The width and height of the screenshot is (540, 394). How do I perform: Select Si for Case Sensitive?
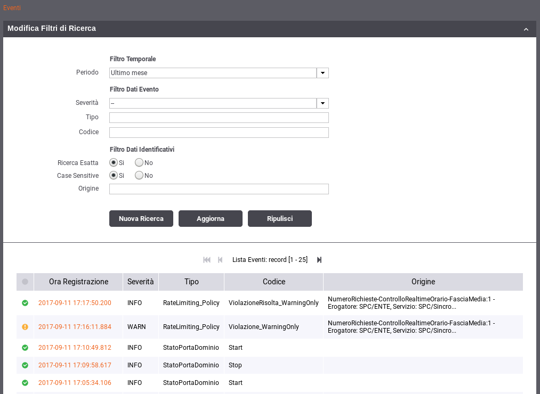[114, 175]
